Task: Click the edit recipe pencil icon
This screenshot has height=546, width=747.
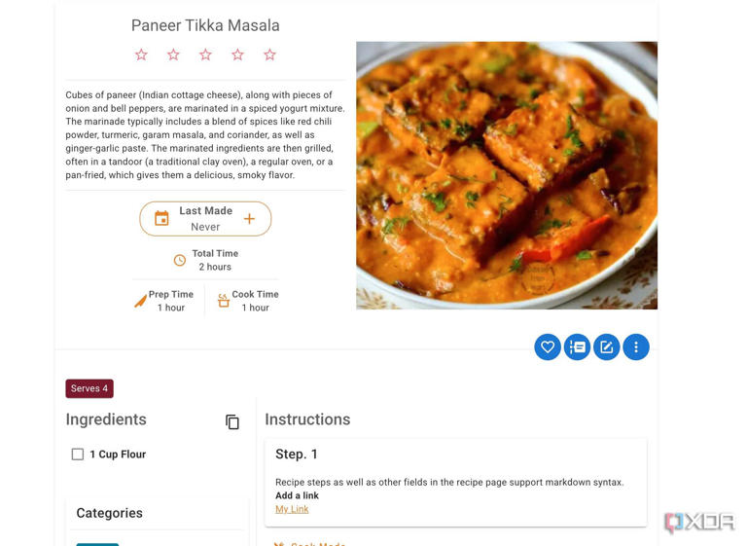Action: [607, 346]
